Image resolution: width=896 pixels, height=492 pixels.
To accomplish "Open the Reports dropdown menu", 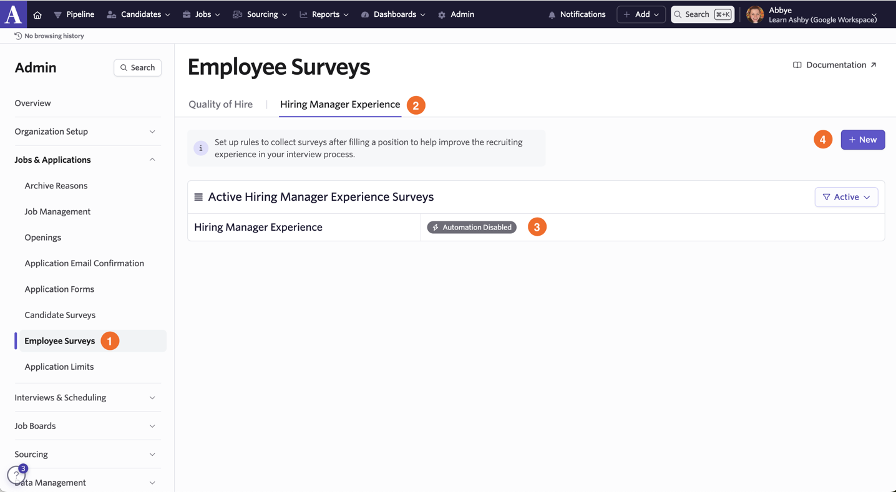I will (x=324, y=14).
